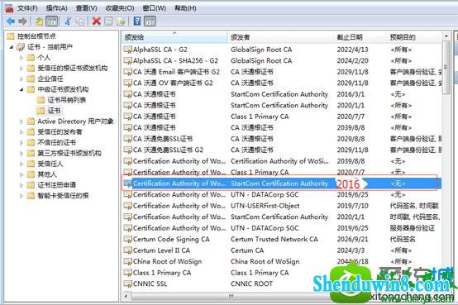This screenshot has width=458, height=305.
Task: Click certificate icon of CA 沃通免费SSL证书 expiring 2029/8/8
Action: (127, 139)
